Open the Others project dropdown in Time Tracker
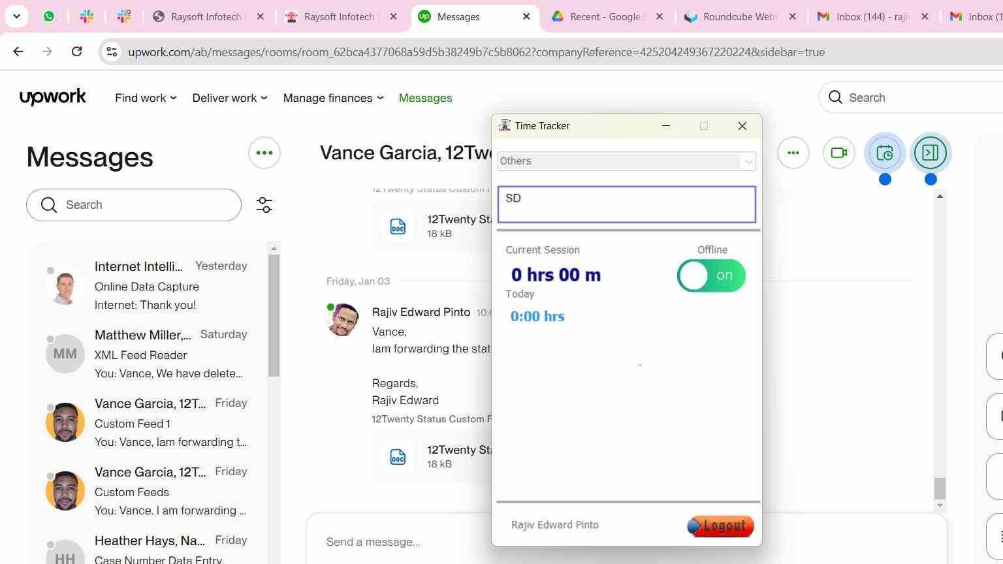1003x564 pixels. [x=626, y=161]
